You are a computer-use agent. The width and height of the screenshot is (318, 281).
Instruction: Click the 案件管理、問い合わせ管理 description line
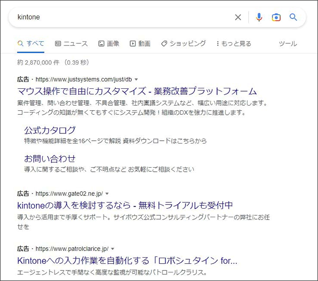[142, 103]
